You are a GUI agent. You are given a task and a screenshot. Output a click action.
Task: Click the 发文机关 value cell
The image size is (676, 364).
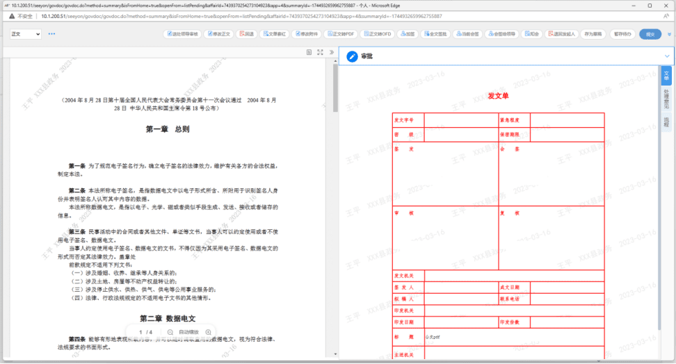515,276
